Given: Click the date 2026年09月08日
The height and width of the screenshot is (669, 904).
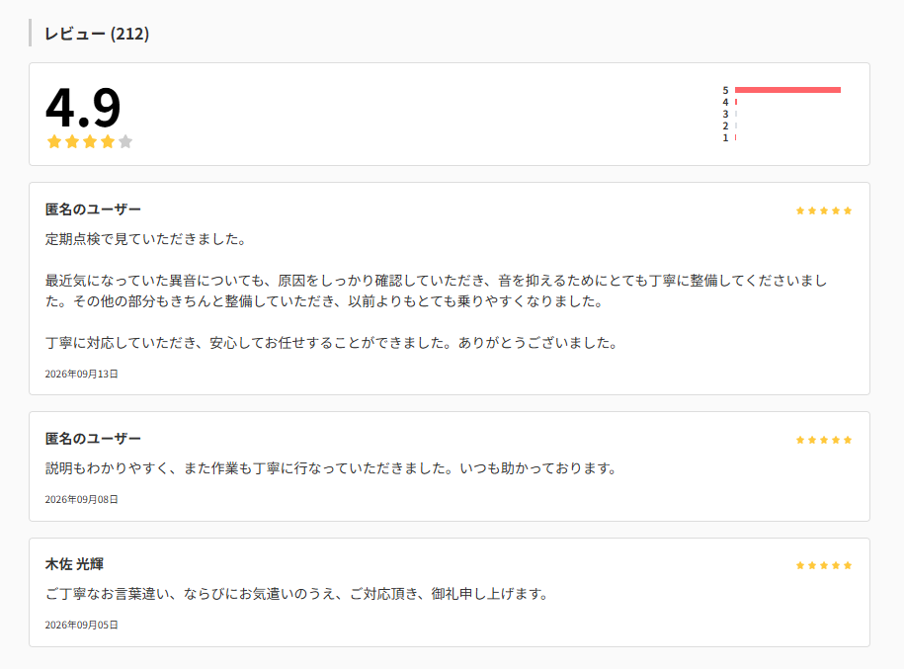Looking at the screenshot, I should (81, 499).
